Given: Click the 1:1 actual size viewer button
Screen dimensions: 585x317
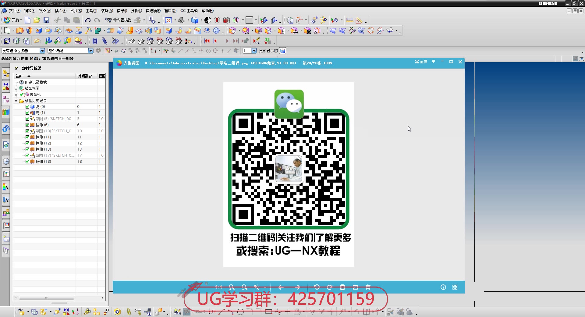Looking at the screenshot, I should 218,287.
